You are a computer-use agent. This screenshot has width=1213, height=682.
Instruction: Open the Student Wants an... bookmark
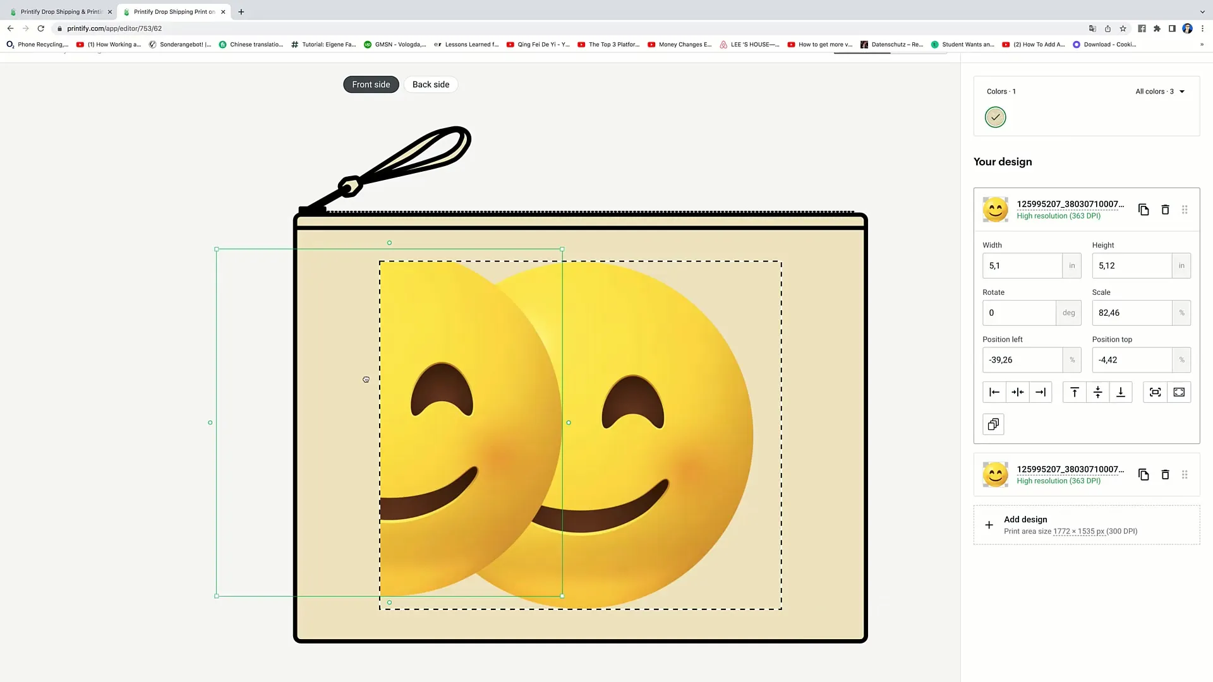tap(962, 44)
